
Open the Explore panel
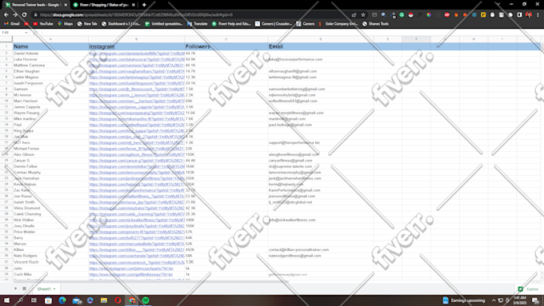[528, 289]
